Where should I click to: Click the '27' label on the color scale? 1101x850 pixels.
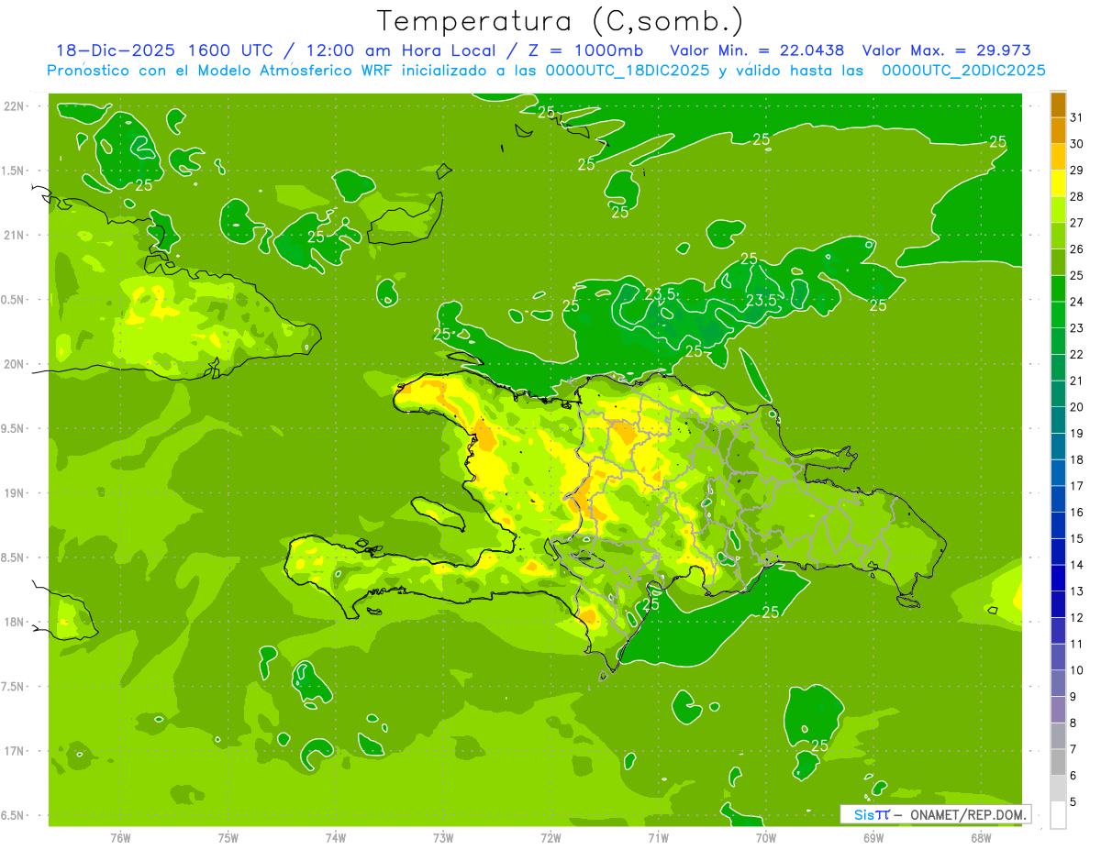1077,223
